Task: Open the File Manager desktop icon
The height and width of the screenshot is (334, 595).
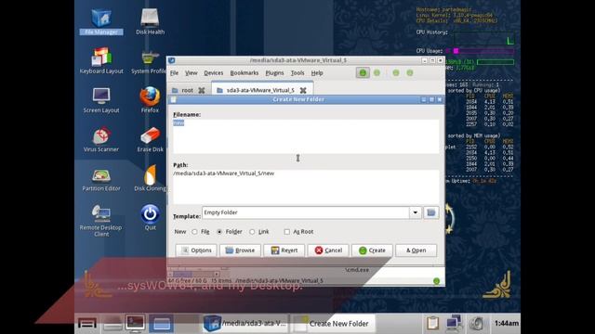Action: tap(101, 21)
